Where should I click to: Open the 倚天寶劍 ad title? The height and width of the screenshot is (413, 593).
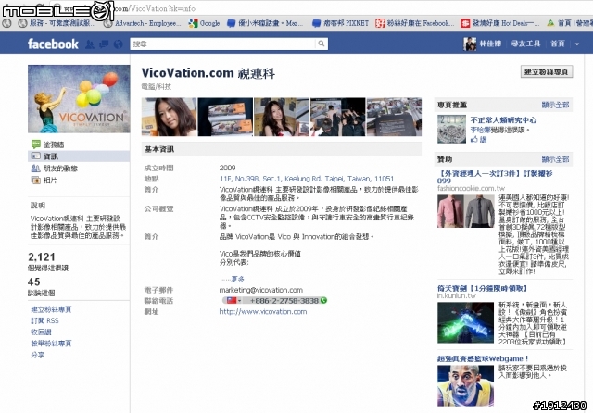(x=483, y=288)
